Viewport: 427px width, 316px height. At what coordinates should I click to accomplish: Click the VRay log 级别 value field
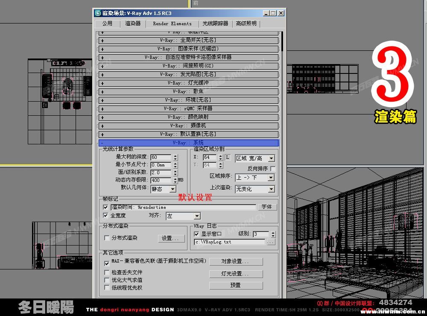260,234
